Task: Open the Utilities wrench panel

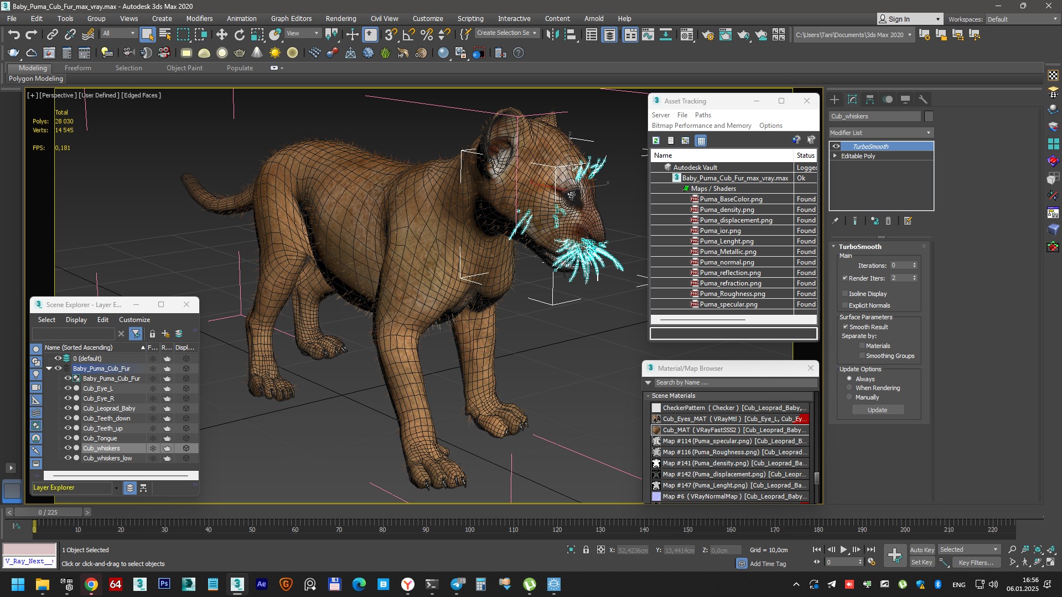Action: pos(923,100)
